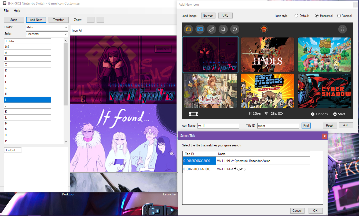Click the Desktop toolbar label on taskbar
This screenshot has width=359, height=216.
(x=68, y=194)
